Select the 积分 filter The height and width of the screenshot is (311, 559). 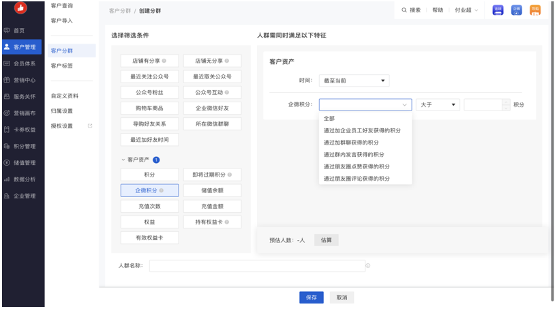pos(149,175)
